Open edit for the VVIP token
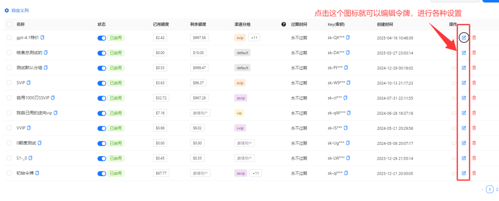The height and width of the screenshot is (201, 499). [464, 128]
